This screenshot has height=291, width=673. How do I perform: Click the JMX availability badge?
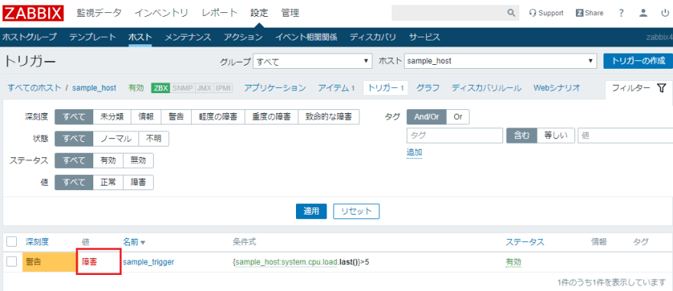pyautogui.click(x=204, y=88)
